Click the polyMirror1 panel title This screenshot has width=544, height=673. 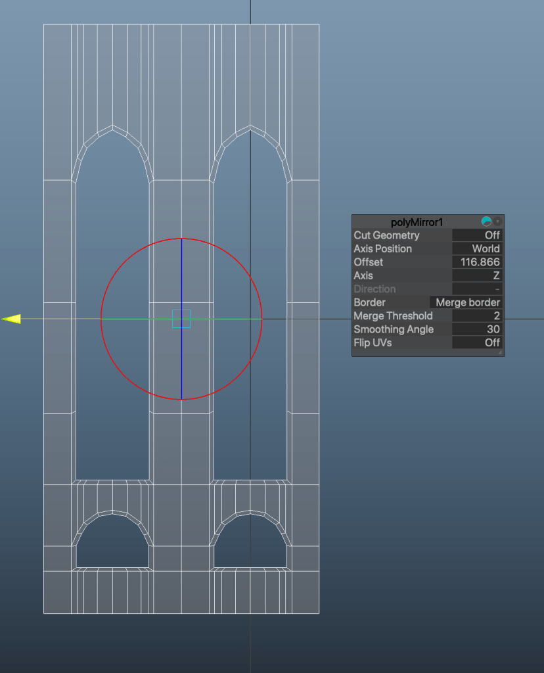click(417, 222)
